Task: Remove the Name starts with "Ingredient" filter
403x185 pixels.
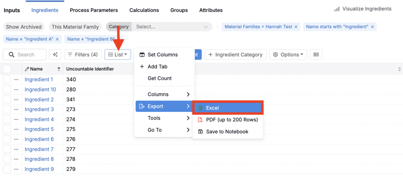Action: point(372,27)
